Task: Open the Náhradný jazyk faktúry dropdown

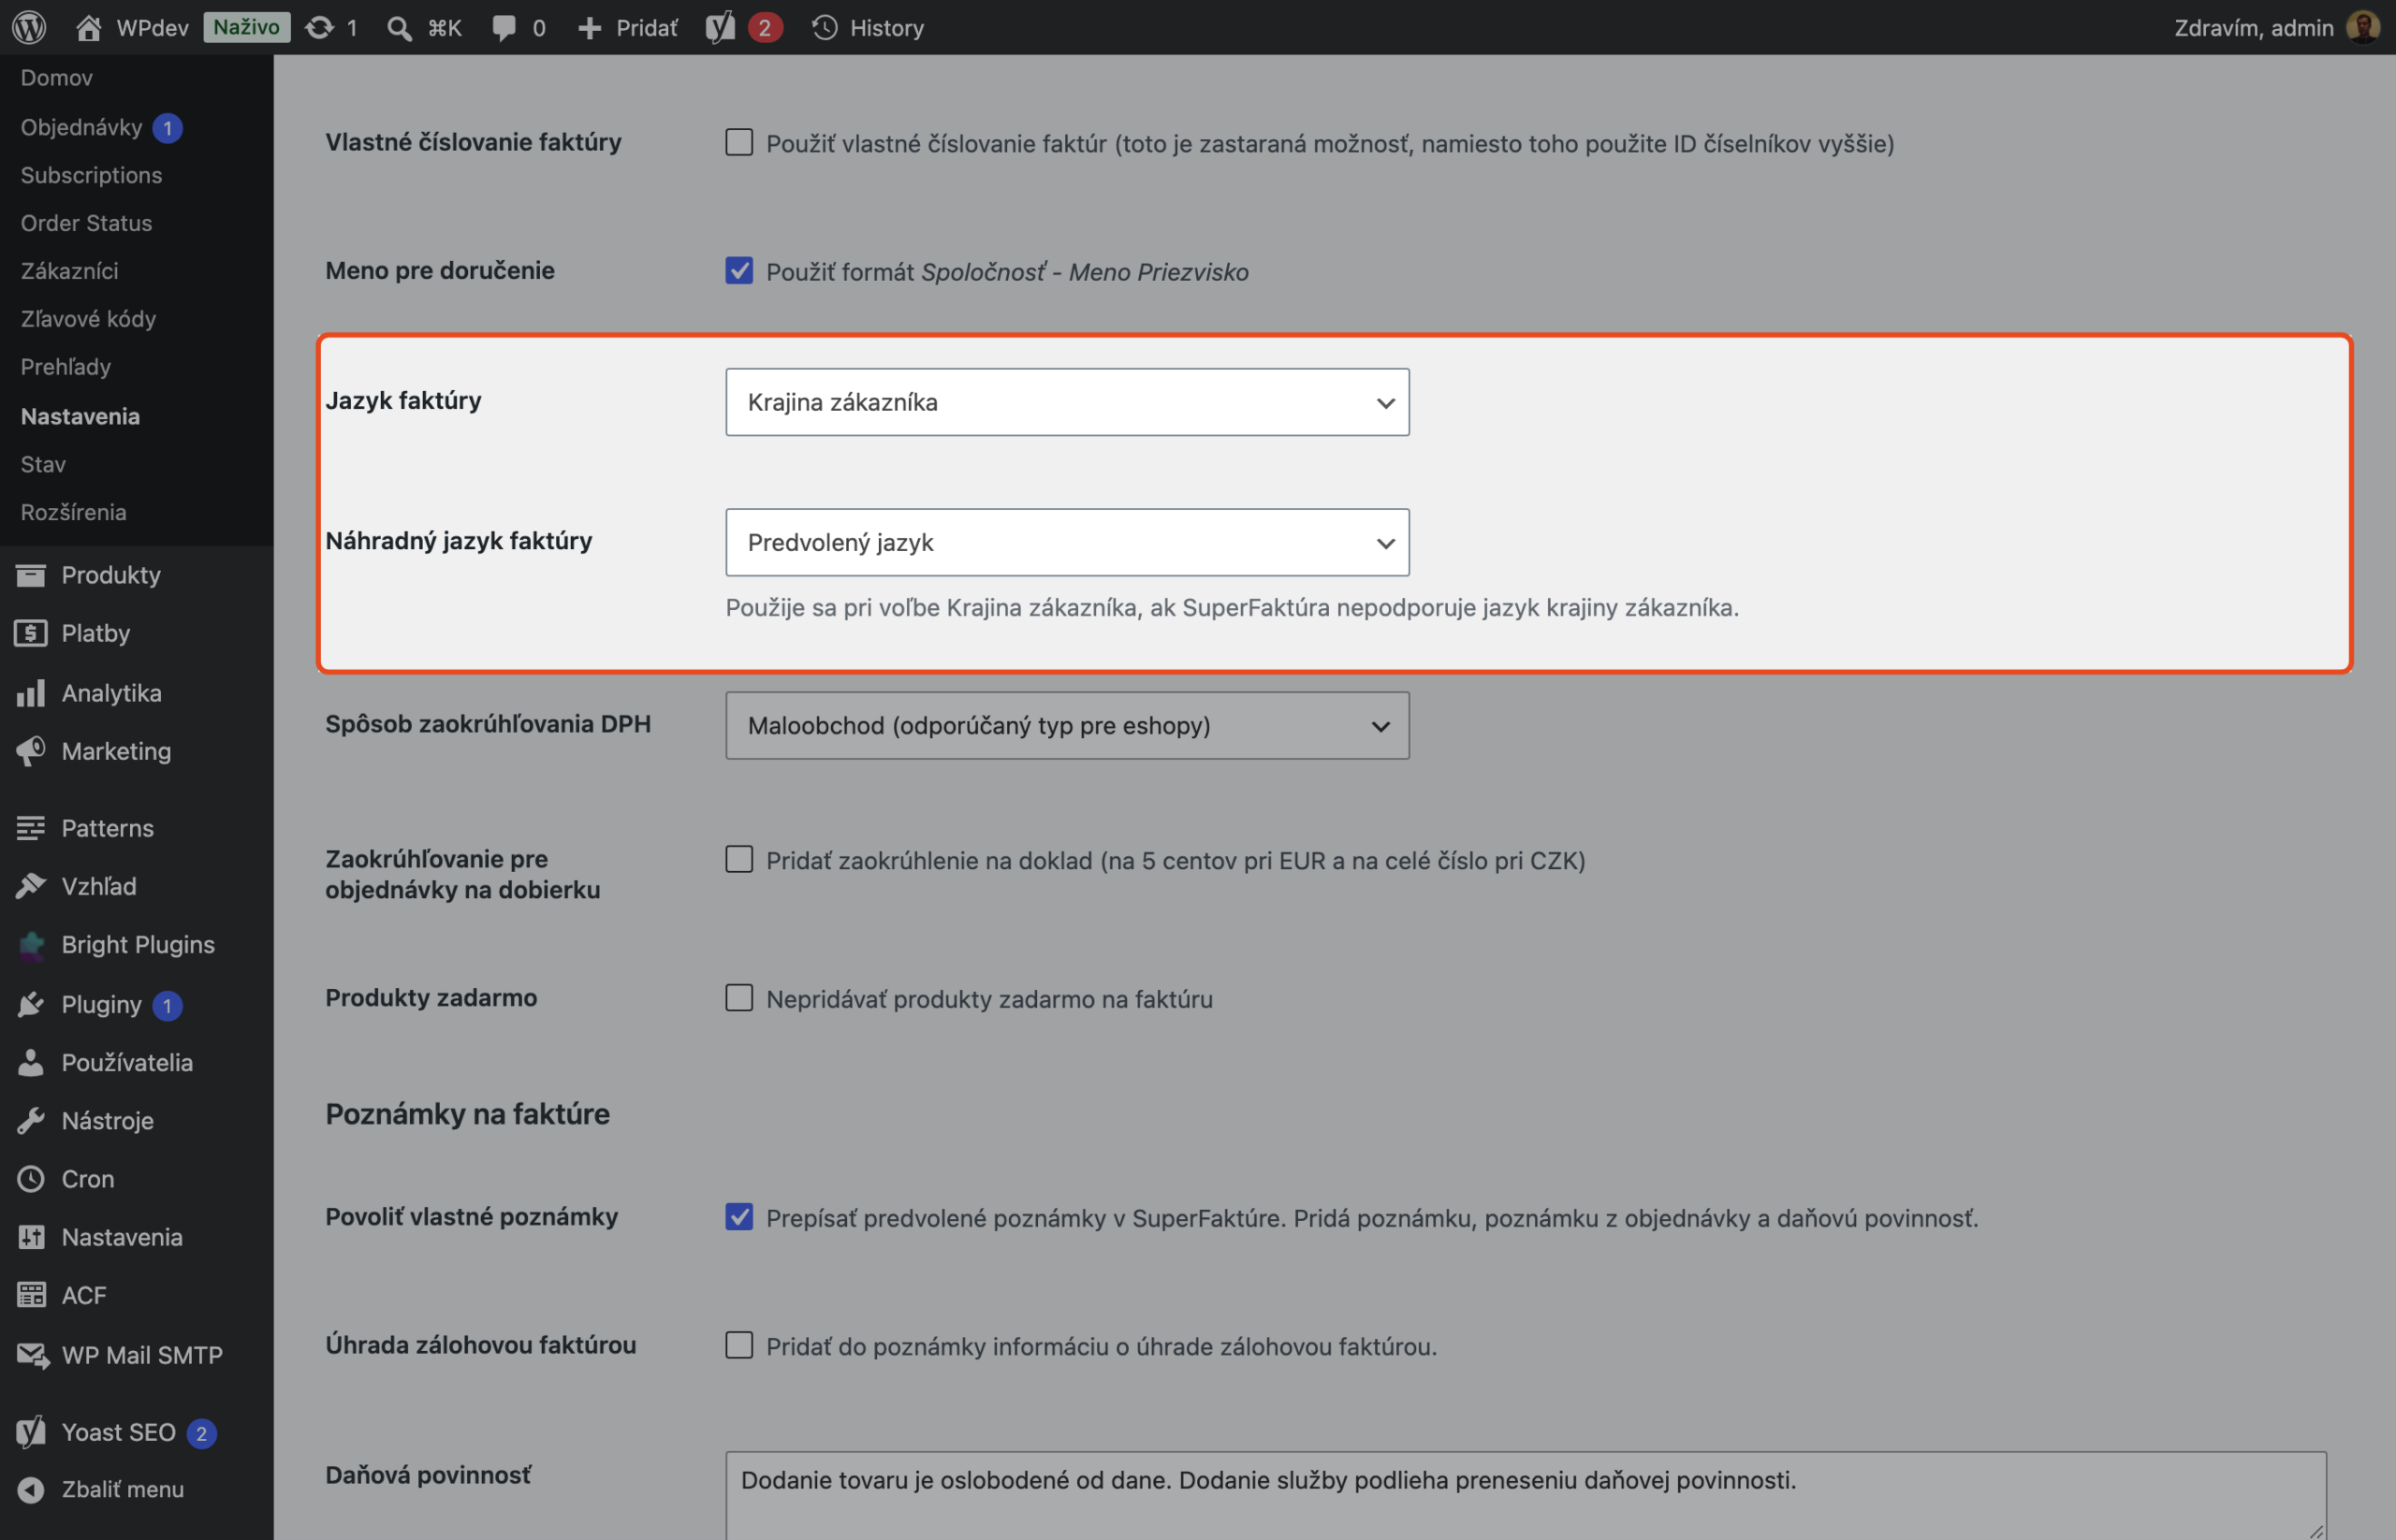Action: [x=1068, y=542]
